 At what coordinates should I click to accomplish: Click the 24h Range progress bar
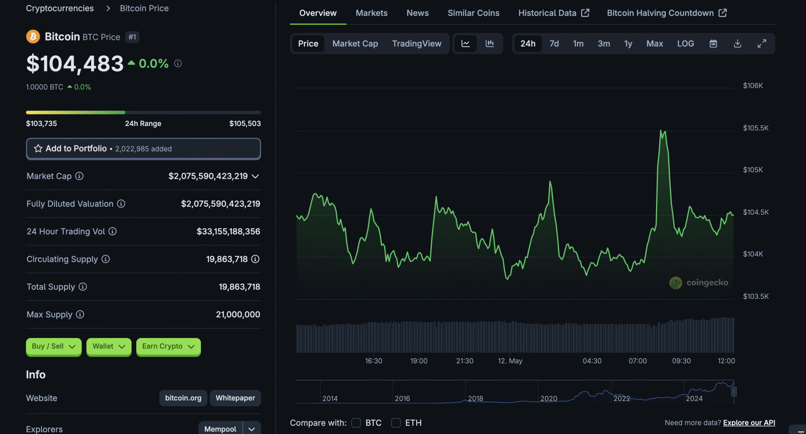[x=143, y=112]
